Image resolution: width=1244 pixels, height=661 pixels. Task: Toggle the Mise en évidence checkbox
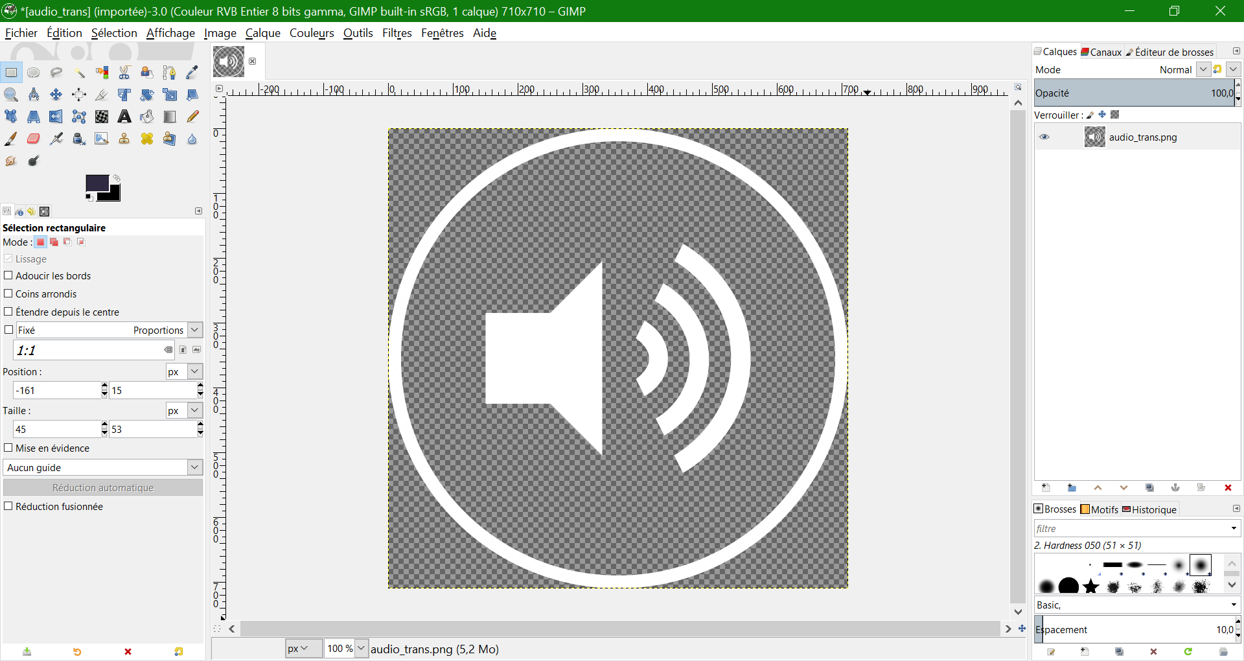point(8,448)
